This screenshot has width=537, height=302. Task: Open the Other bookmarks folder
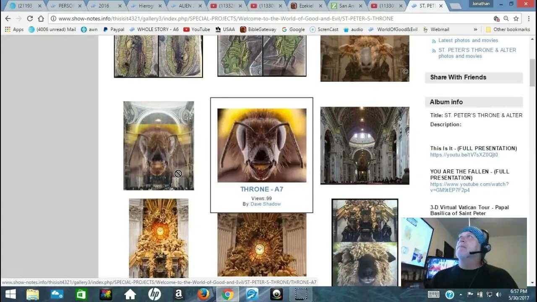pos(508,29)
